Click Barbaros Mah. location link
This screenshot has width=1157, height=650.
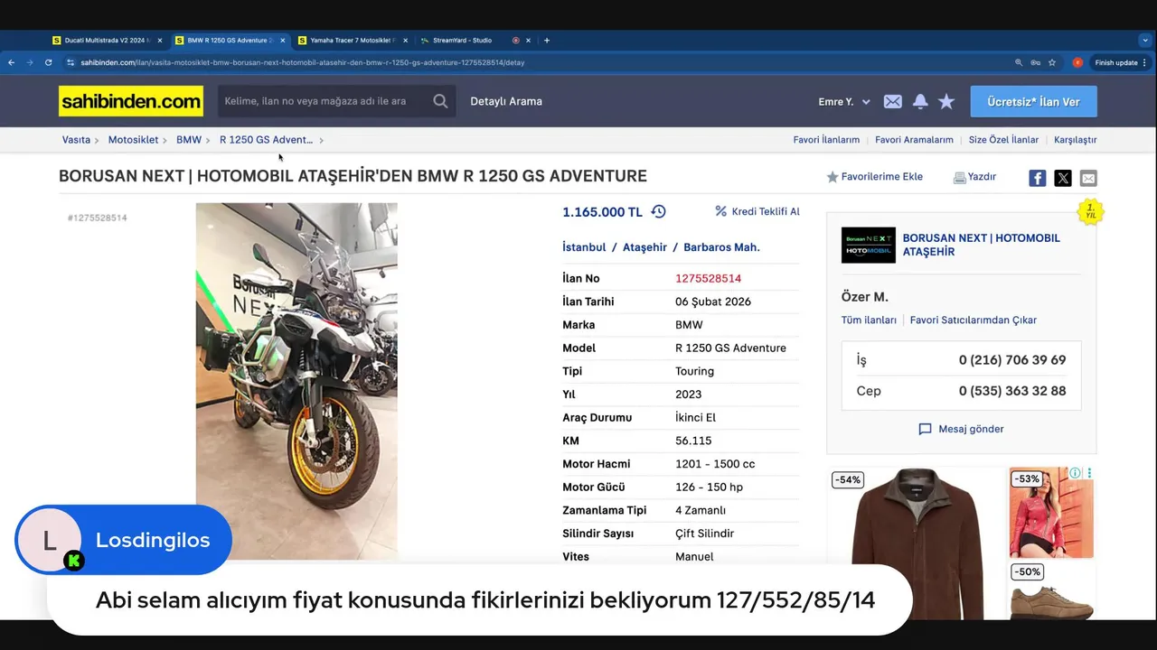click(x=721, y=247)
